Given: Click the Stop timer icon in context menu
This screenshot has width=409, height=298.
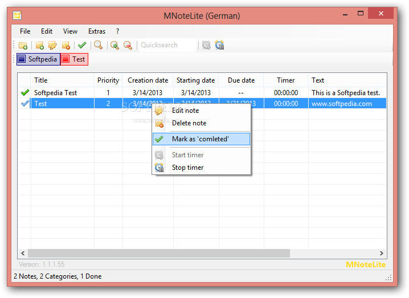Looking at the screenshot, I should [159, 168].
